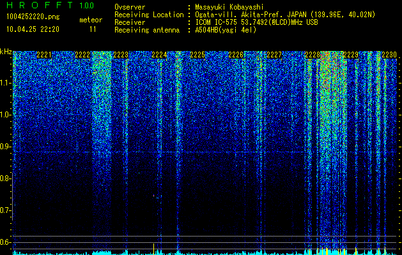Click the 0.9 kHz axis label
402x255 pixels.
coord(6,147)
